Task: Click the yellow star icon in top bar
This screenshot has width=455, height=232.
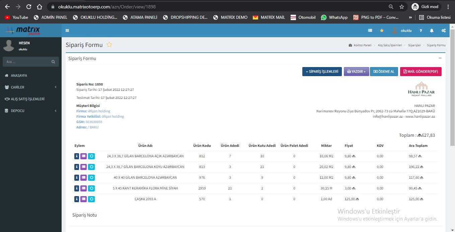Action: 382,31
